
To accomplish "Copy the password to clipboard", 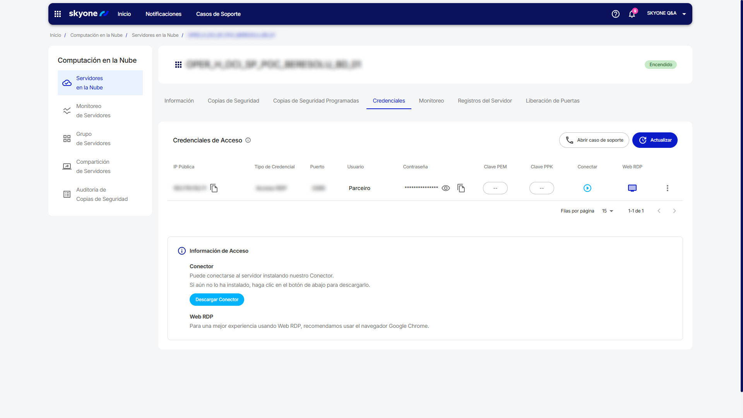I will point(461,188).
